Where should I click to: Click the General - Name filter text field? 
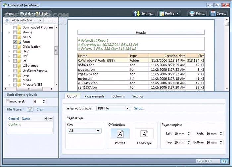click(30, 130)
